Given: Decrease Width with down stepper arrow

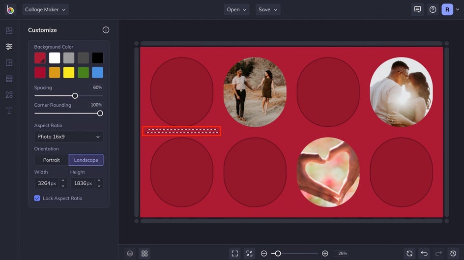Looking at the screenshot, I should [63, 186].
